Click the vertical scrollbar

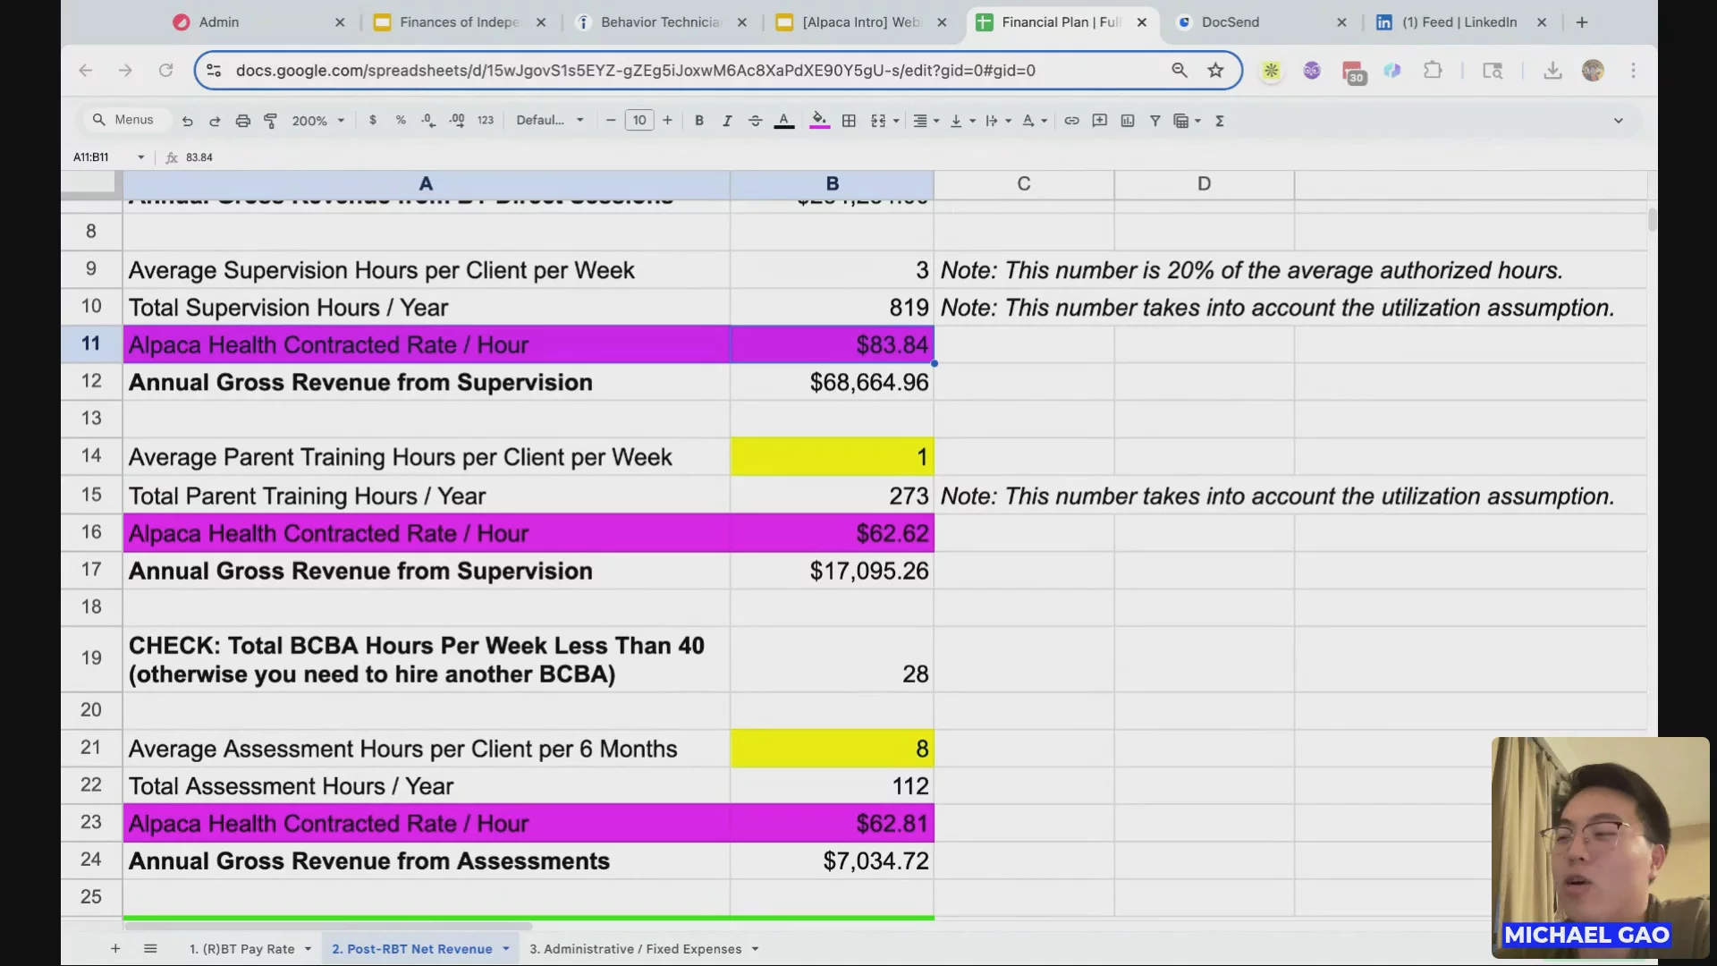click(x=1652, y=220)
